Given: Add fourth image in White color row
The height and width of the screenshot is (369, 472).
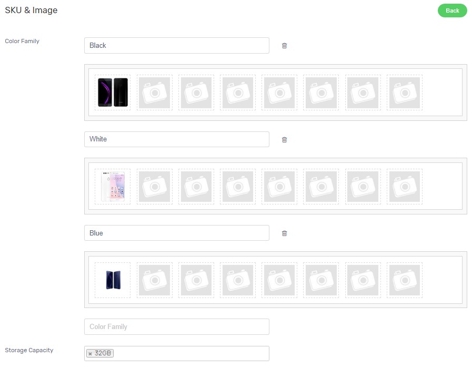Looking at the screenshot, I should click(238, 187).
